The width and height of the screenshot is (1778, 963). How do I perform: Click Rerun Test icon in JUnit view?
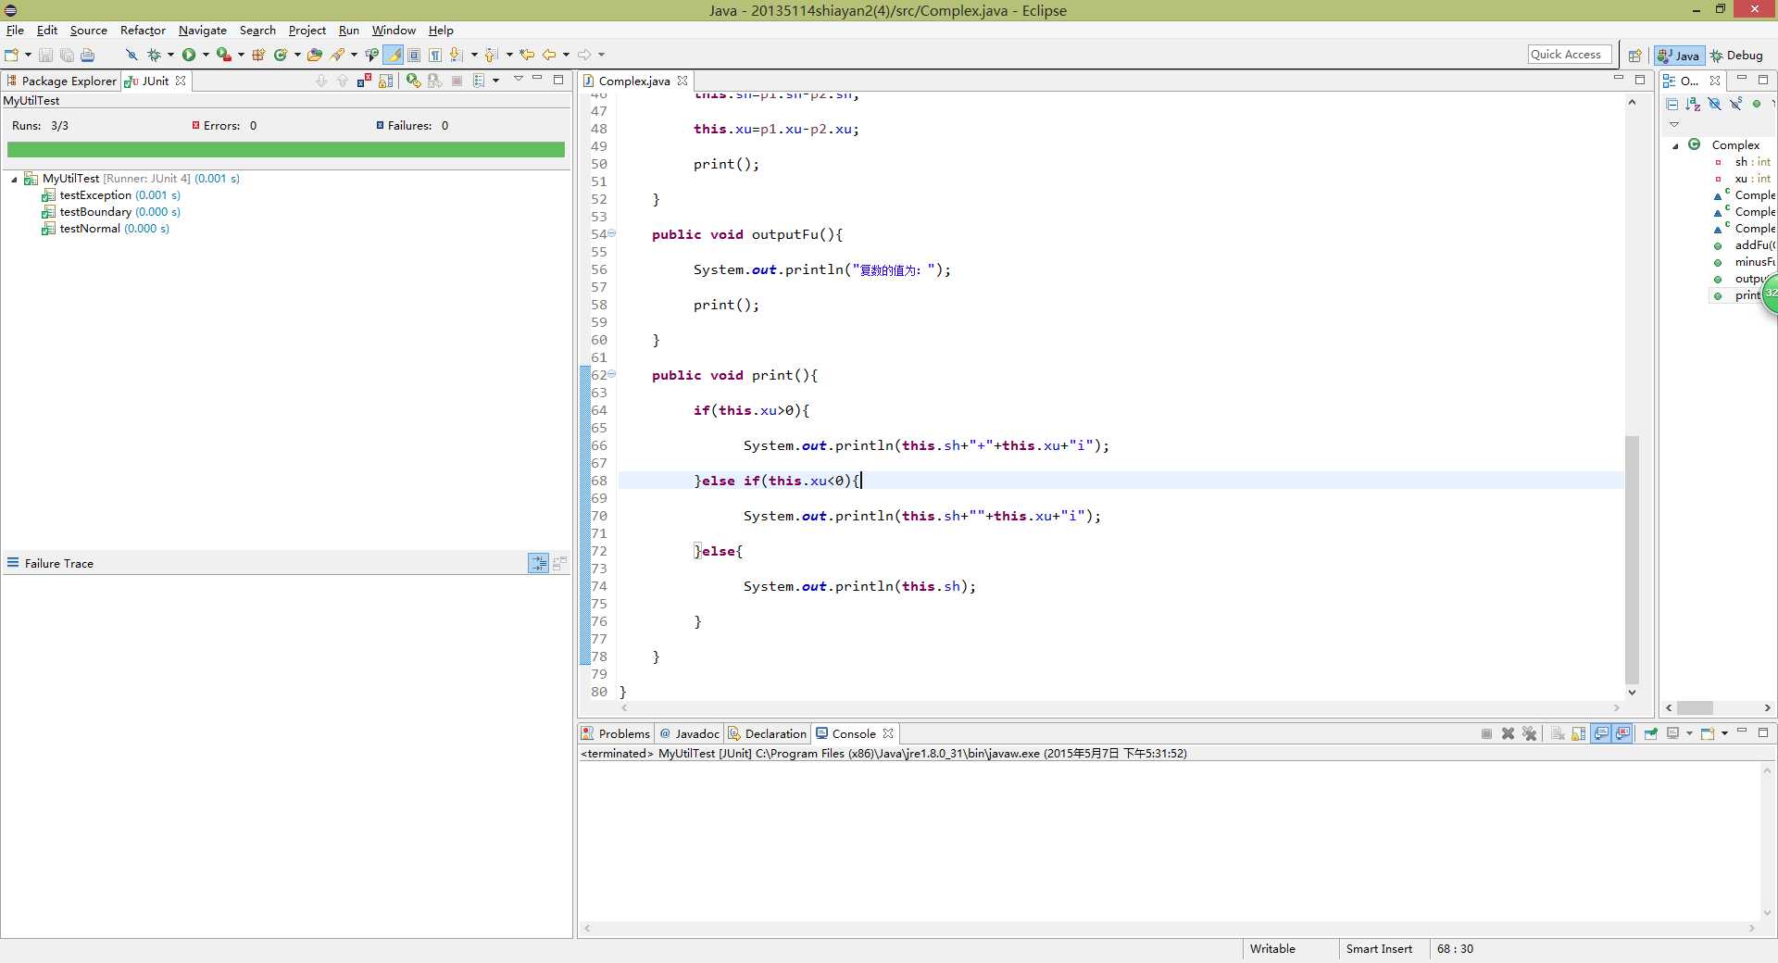coord(413,81)
